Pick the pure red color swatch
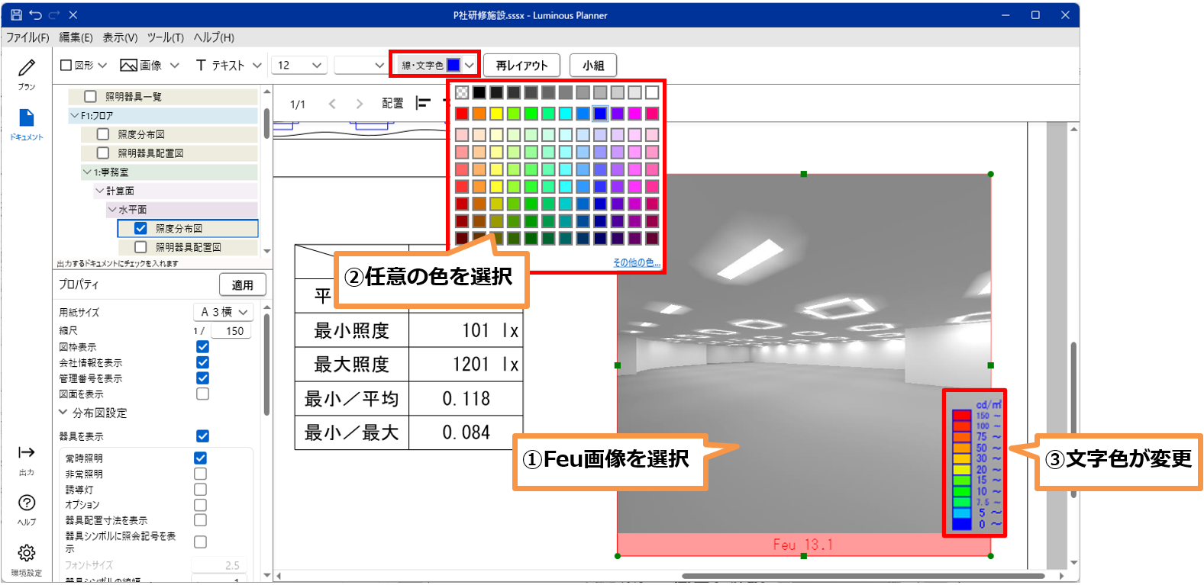This screenshot has width=1204, height=585. [462, 114]
